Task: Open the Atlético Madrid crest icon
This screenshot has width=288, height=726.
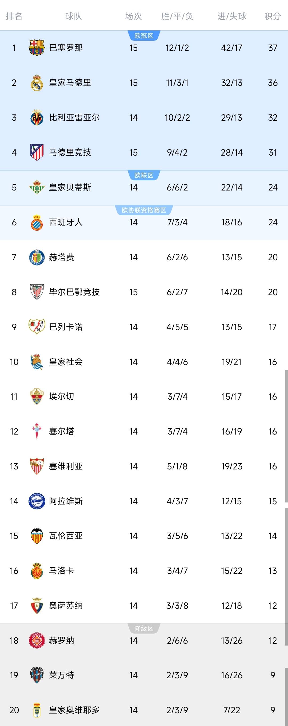Action: click(x=37, y=152)
